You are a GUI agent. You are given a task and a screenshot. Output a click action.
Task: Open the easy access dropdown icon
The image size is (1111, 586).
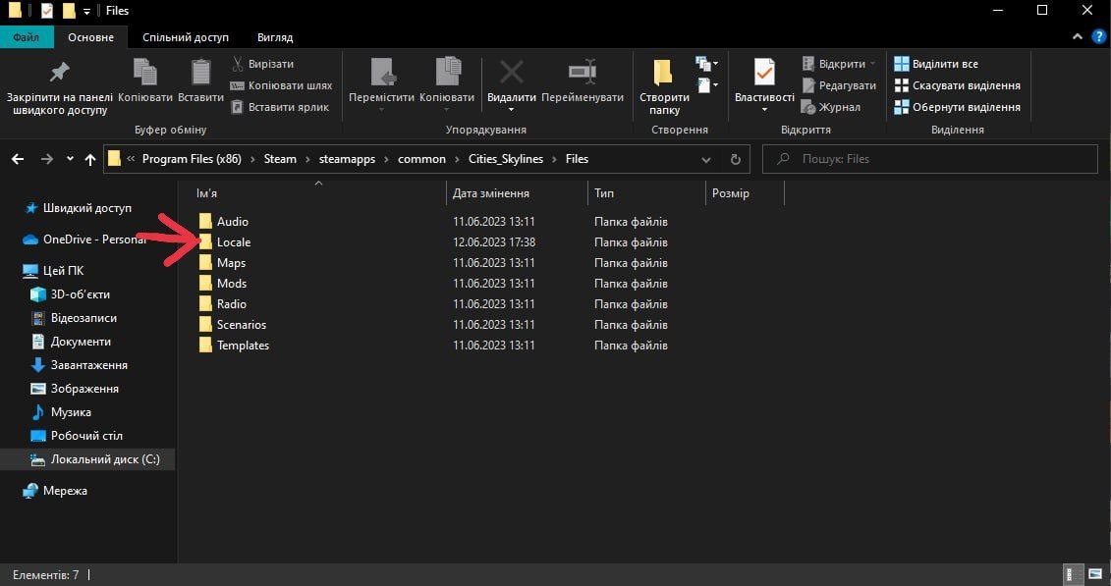(707, 85)
